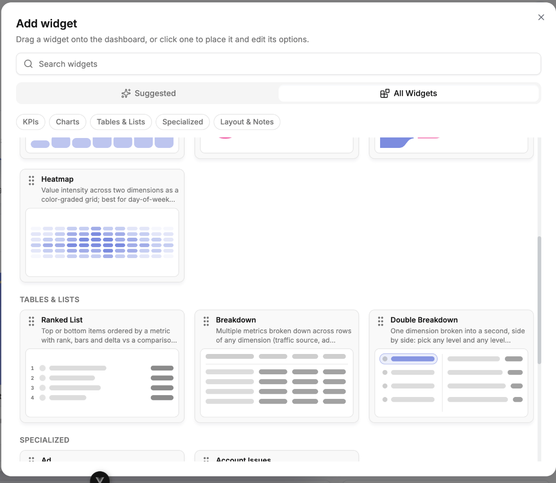Click the Heatmap drag handle icon
The width and height of the screenshot is (556, 483).
click(31, 181)
